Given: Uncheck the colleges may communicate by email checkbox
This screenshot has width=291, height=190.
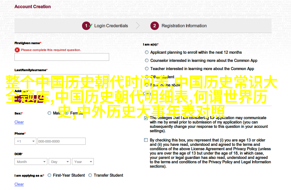Looking at the screenshot, I should pos(146,118).
